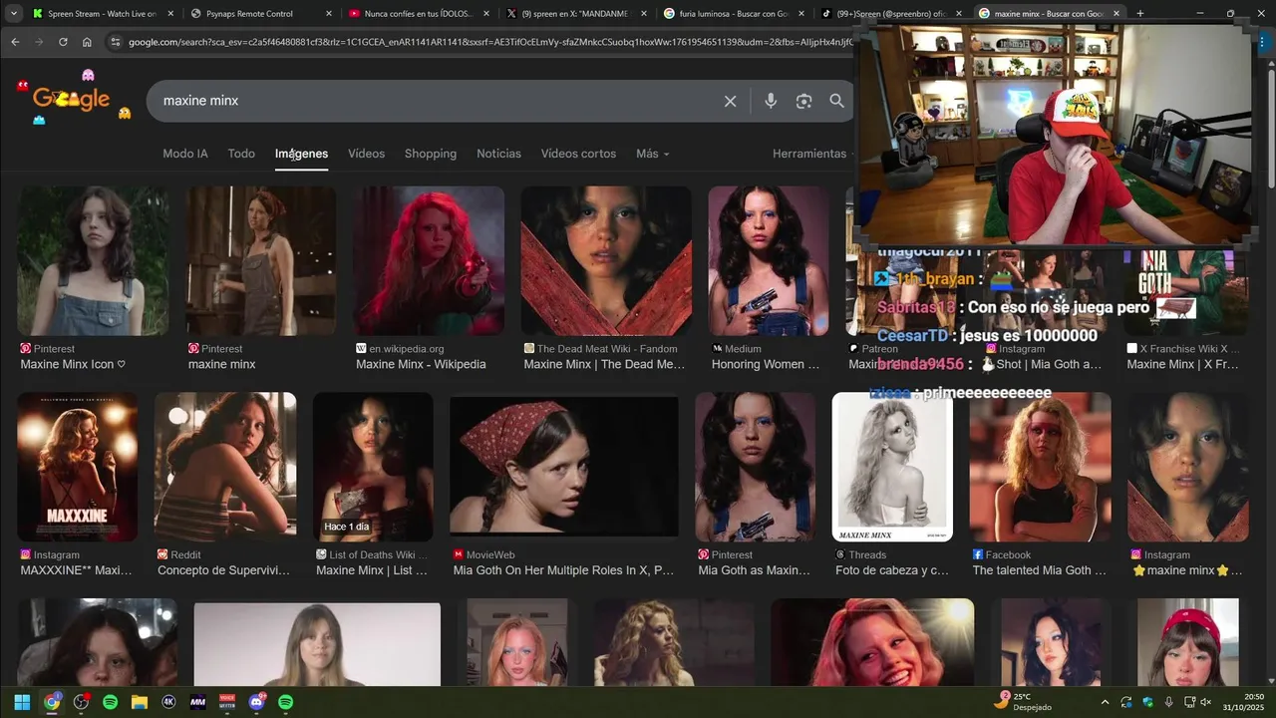Viewport: 1276px width, 718px height.
Task: Go back in the browser
Action: tap(15, 42)
